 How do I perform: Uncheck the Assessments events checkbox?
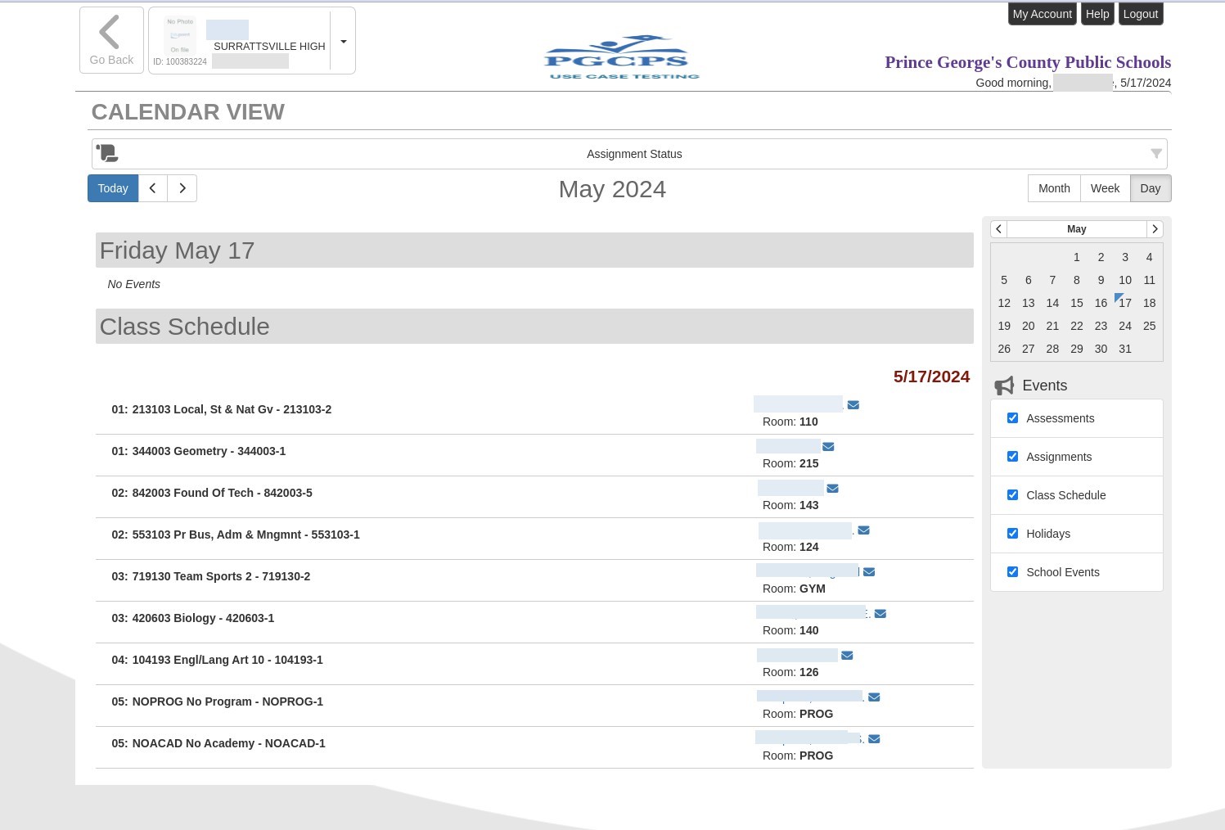[1012, 418]
